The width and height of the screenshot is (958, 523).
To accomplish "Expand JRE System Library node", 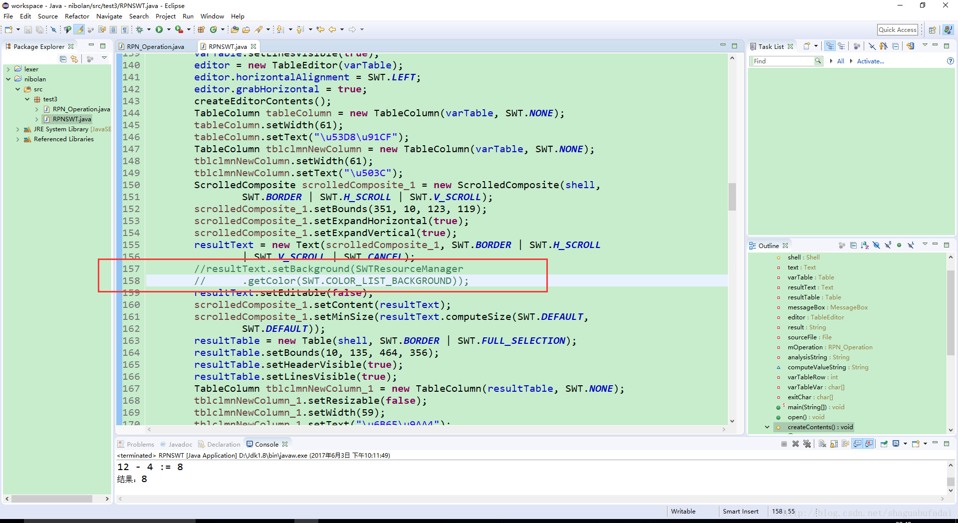I will (18, 129).
